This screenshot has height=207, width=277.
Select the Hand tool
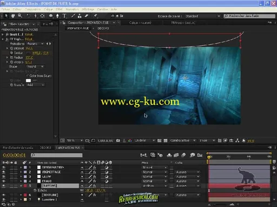(x=13, y=16)
